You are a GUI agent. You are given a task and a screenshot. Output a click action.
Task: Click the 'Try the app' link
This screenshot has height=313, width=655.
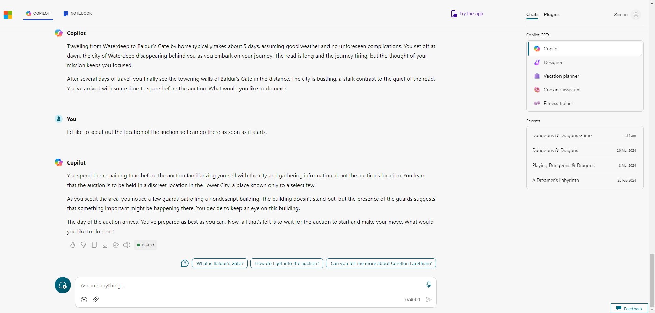point(467,14)
